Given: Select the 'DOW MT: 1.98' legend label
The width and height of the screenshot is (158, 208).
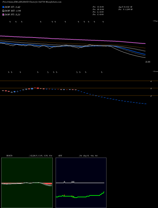Looking at the screenshot, I should [13, 11].
